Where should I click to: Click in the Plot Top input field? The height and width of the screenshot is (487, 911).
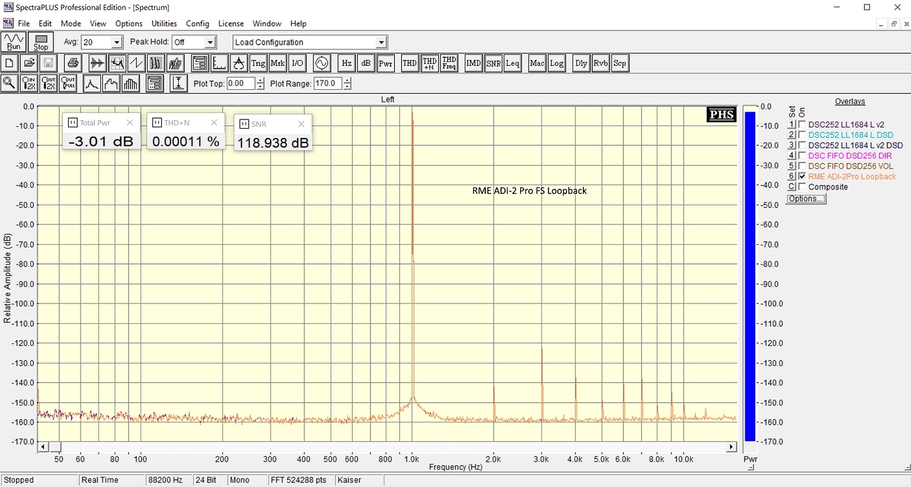(x=240, y=84)
